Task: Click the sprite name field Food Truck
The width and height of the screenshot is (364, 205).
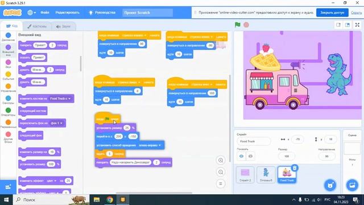Action: [x=254, y=141]
